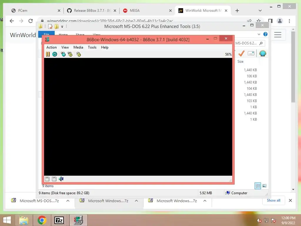Image resolution: width=301 pixels, height=226 pixels.
Task: Bookmark this page with the star icon
Action: [259, 21]
